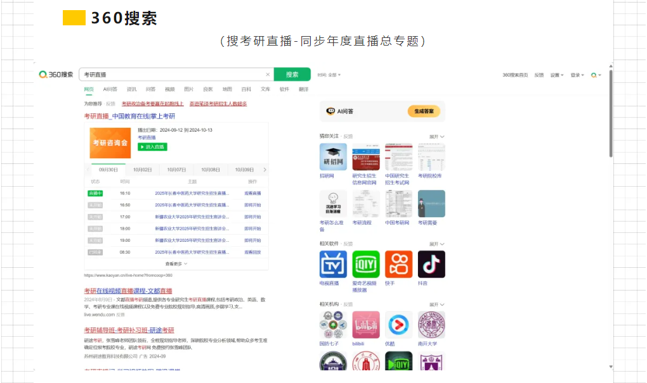Viewport: 647px width, 383px height.
Task: Clear the search box with the X icon
Action: click(x=268, y=74)
